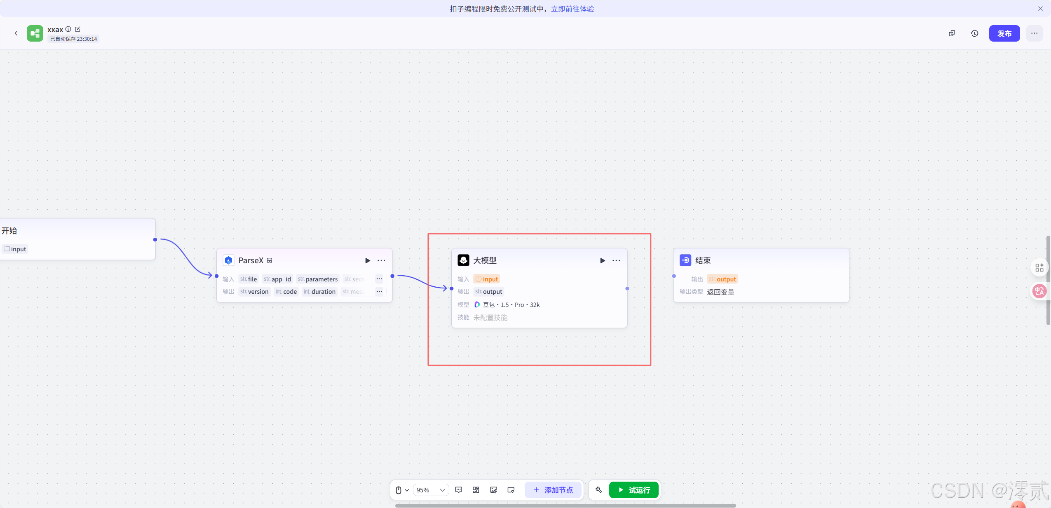Go back using the left arrow
Screen dimensions: 1051x508
pos(16,33)
